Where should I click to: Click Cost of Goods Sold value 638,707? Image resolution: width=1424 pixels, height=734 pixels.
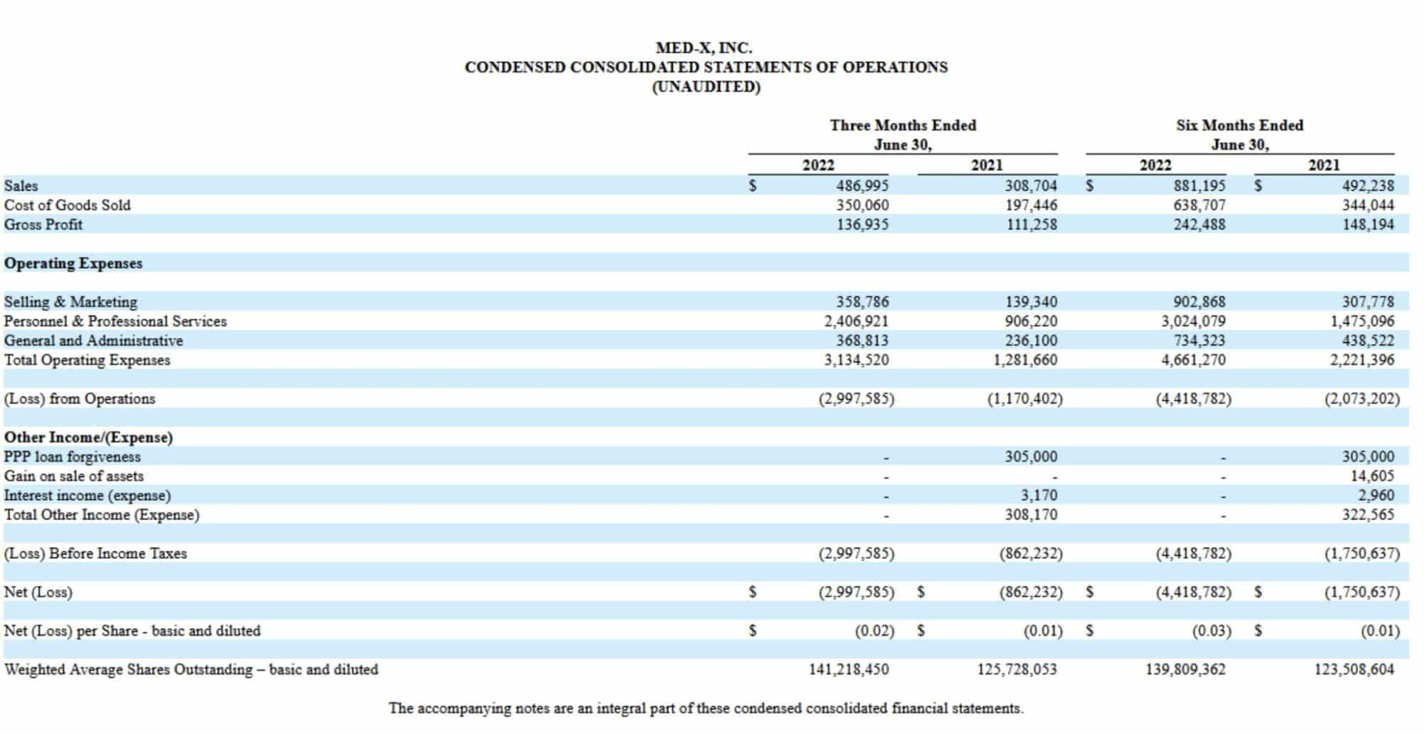click(1200, 205)
